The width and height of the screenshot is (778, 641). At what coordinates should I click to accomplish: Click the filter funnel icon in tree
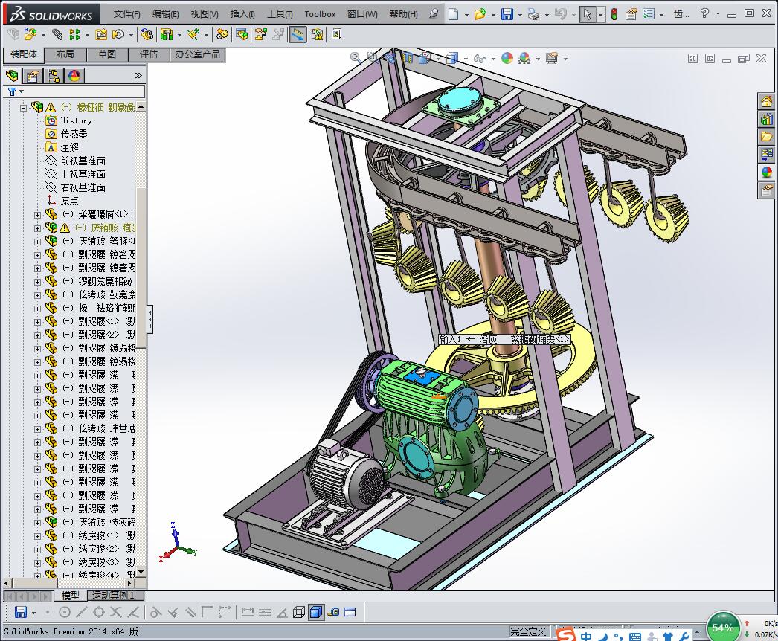(12, 91)
